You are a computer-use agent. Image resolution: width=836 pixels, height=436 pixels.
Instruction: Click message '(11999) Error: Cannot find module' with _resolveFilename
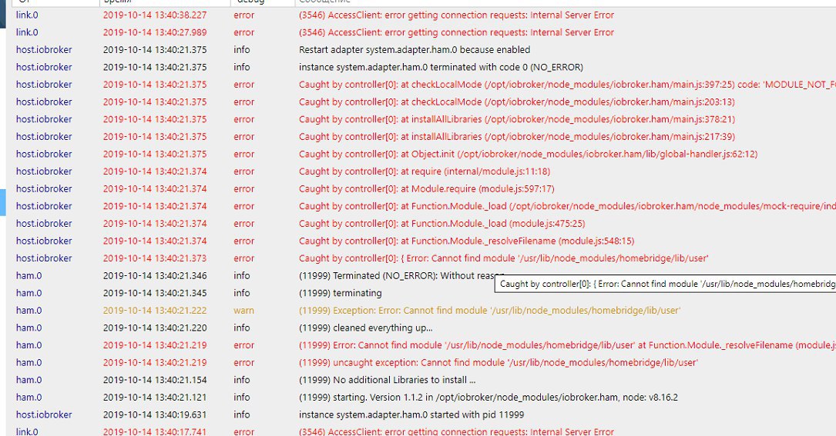(x=567, y=345)
